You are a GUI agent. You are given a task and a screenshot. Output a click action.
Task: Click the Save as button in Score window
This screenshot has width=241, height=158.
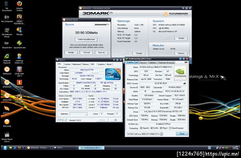(102, 52)
